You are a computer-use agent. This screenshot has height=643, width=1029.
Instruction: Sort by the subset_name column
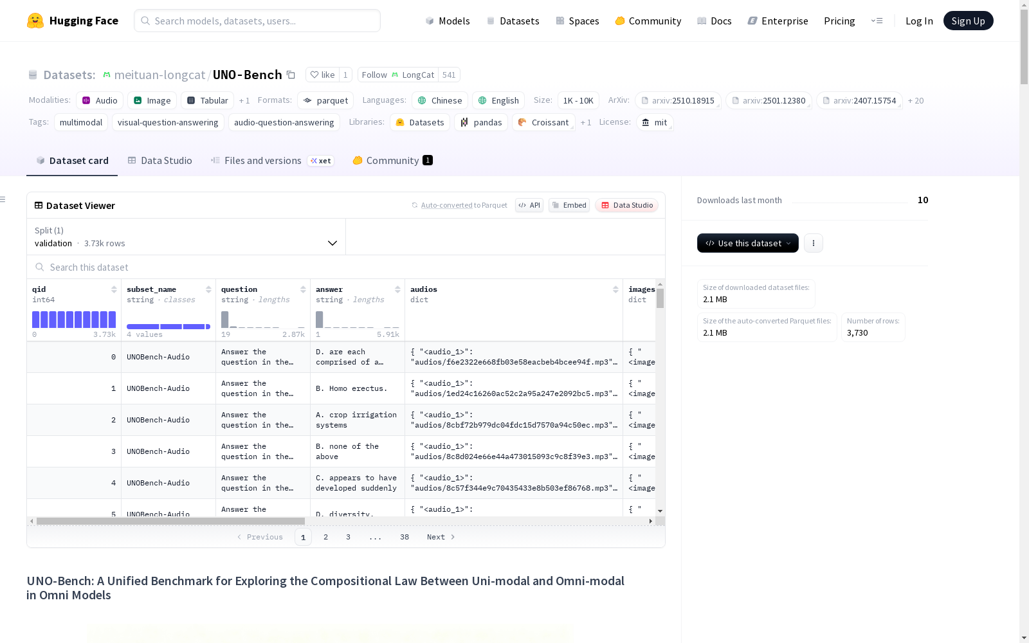(208, 289)
